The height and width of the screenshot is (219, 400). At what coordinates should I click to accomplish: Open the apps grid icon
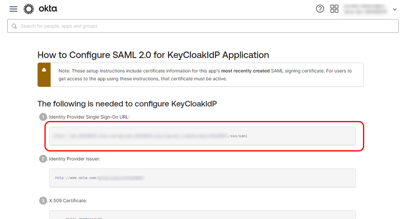click(x=334, y=9)
